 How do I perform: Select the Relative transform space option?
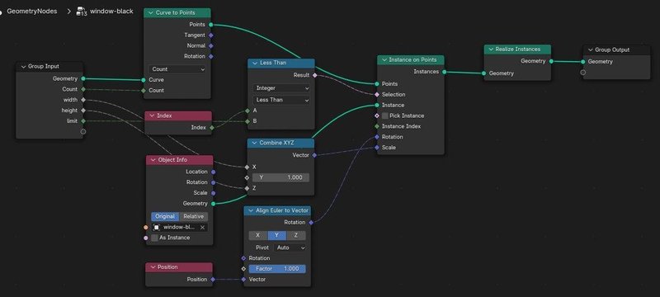tap(193, 217)
